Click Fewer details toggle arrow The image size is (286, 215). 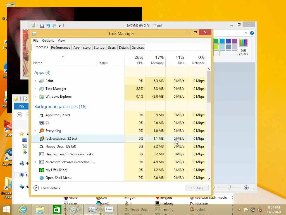click(36, 188)
